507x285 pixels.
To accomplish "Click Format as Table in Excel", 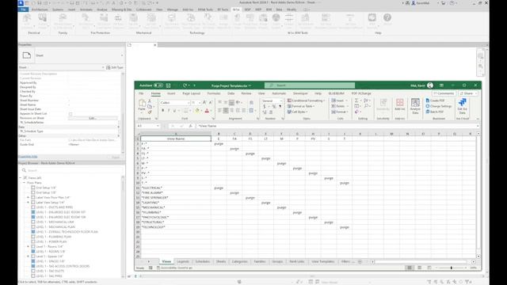I will tap(301, 106).
